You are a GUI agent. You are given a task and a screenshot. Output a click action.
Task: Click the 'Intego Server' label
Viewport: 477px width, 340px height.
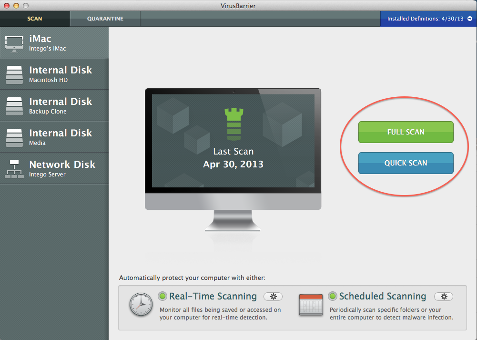tap(47, 175)
